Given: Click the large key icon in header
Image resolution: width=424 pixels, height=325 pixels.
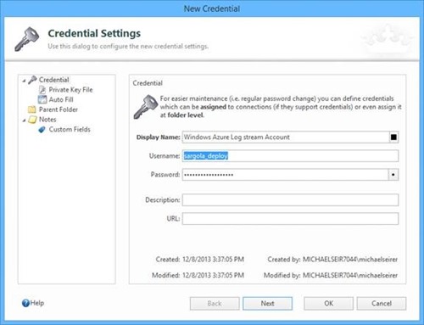Looking at the screenshot, I should (x=27, y=39).
